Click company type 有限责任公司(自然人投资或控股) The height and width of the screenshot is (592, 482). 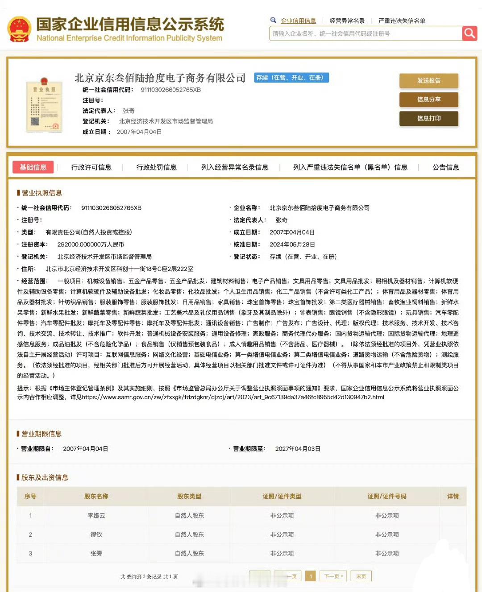(x=89, y=232)
